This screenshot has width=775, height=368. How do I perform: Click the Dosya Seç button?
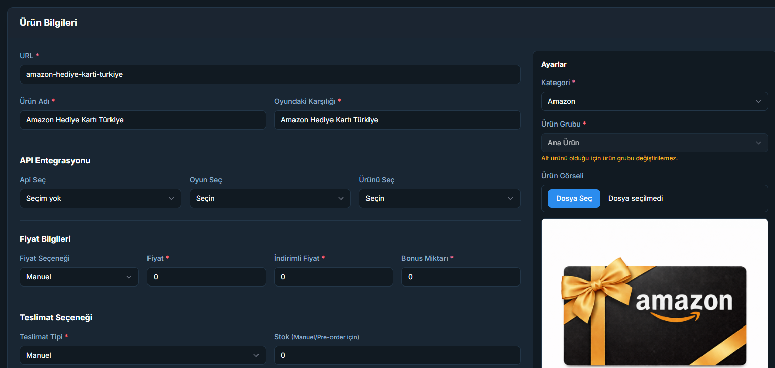pyautogui.click(x=574, y=198)
